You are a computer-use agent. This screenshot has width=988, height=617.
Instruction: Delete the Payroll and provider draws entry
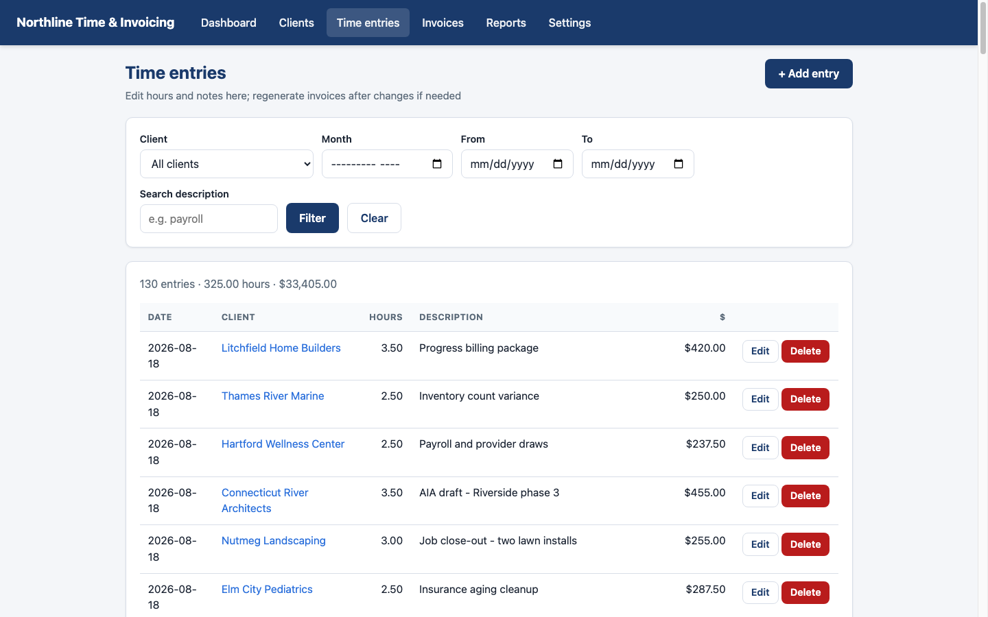(805, 448)
